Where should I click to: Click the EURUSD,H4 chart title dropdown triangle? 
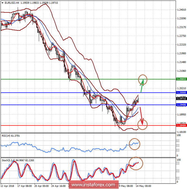[x=3, y=3]
